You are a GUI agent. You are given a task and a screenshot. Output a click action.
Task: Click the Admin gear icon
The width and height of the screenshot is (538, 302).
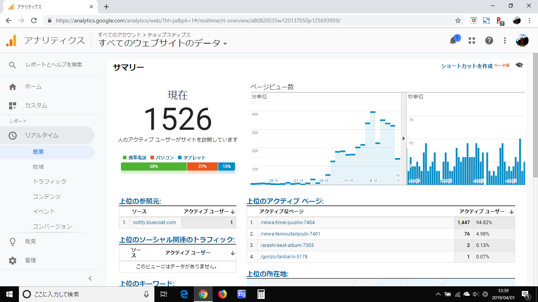[13, 260]
